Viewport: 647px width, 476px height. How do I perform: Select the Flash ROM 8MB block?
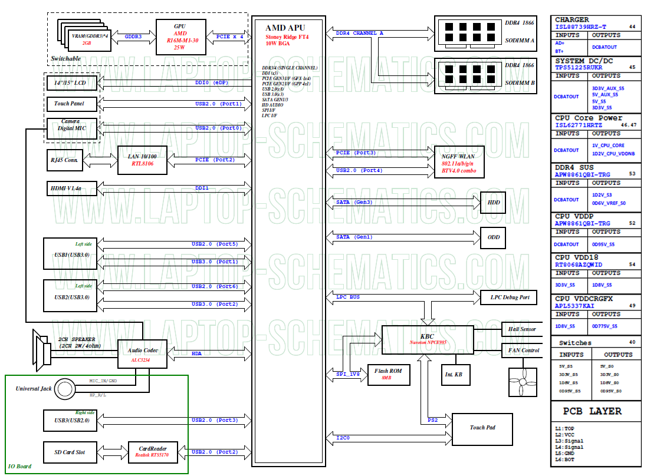pos(389,375)
